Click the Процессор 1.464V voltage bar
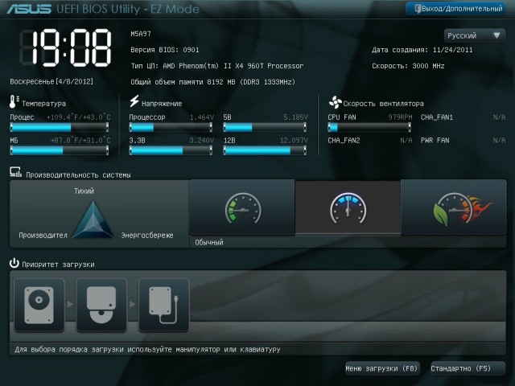Image resolution: width=515 pixels, height=386 pixels. pos(171,127)
